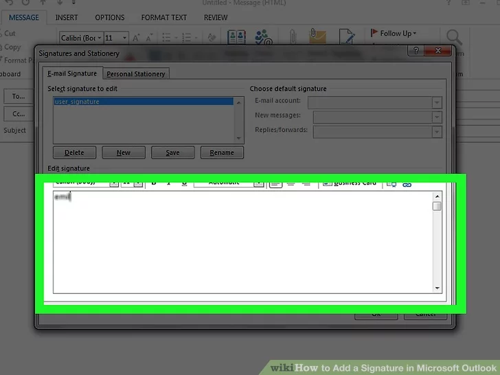The image size is (500, 375).
Task: Click Shrink Font icon in ribbon
Action: point(149,38)
